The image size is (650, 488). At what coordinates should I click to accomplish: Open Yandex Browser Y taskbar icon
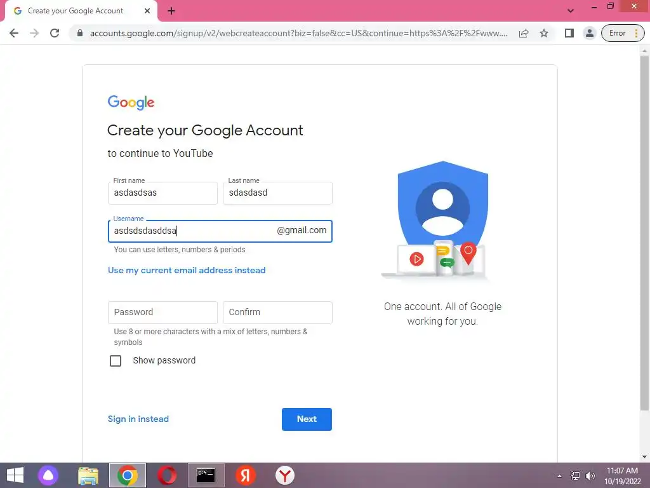(x=285, y=475)
